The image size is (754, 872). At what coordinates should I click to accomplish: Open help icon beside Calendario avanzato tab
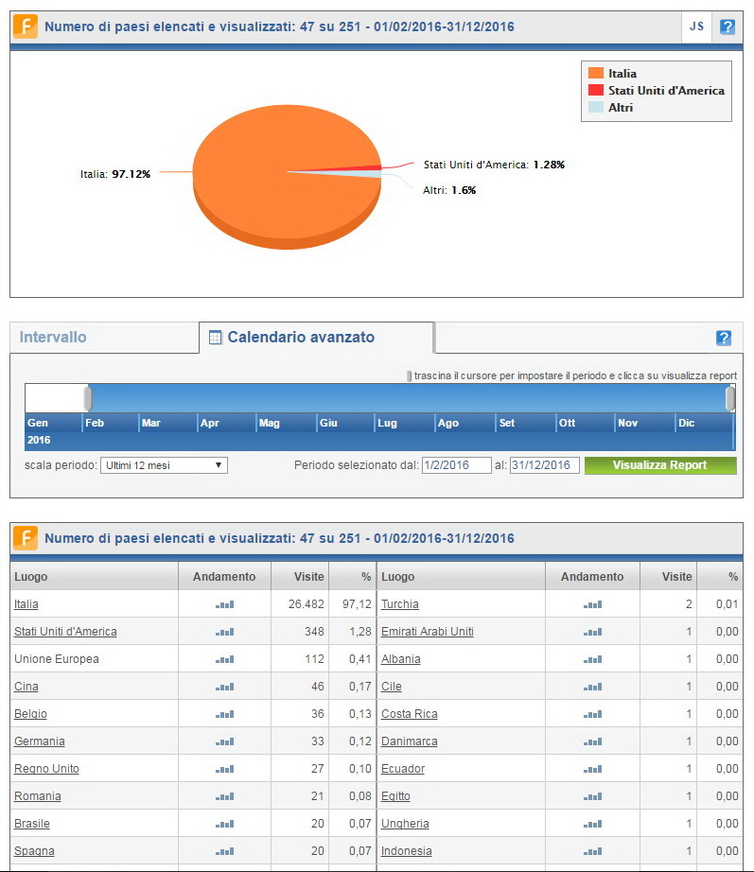(724, 338)
